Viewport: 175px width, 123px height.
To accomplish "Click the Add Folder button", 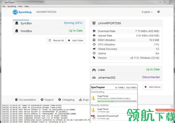I will [76, 41].
